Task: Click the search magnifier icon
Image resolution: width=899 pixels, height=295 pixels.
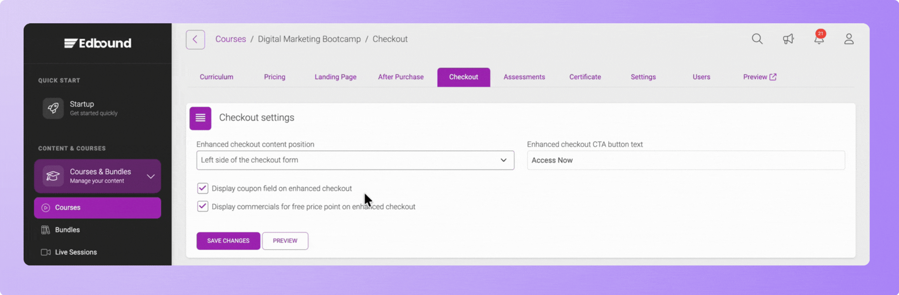Action: (757, 39)
